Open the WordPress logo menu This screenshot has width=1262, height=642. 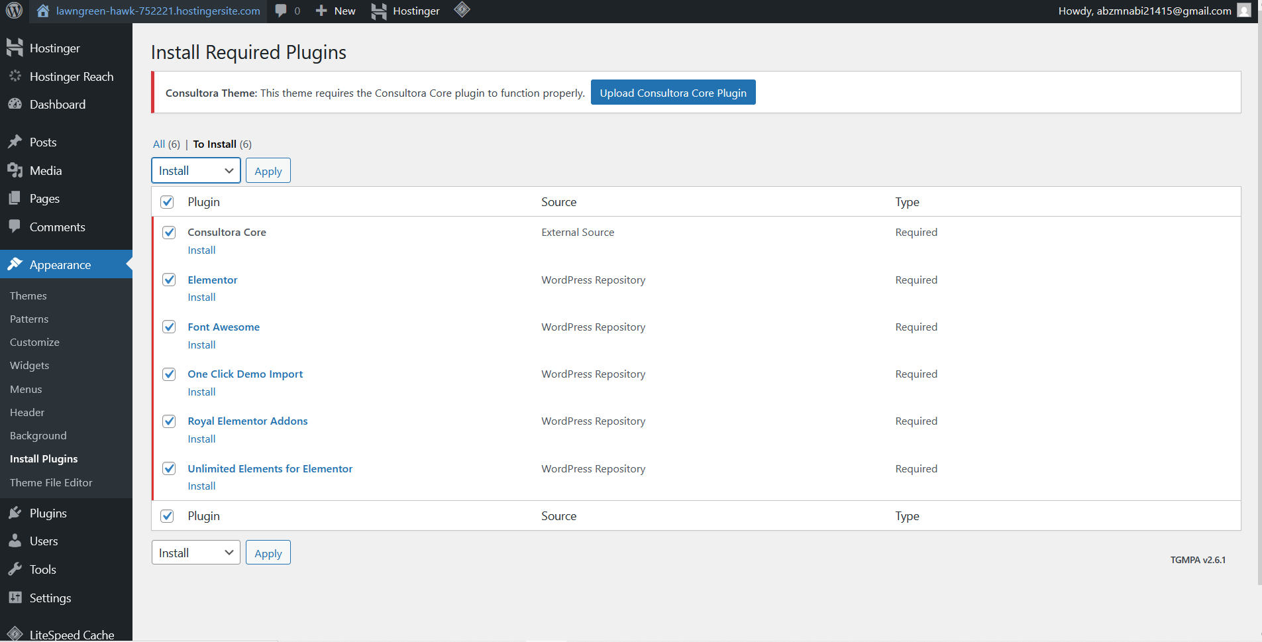point(14,11)
